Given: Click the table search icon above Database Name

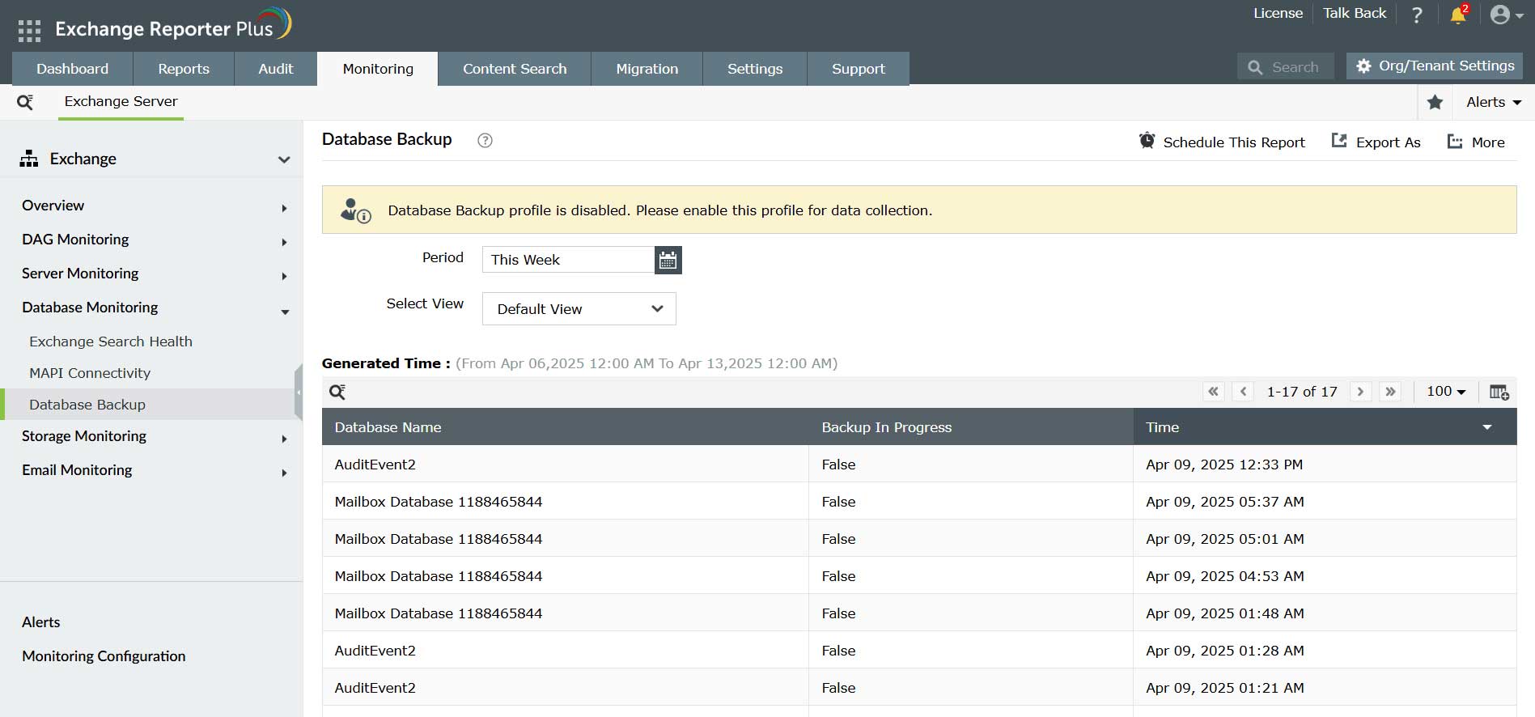Looking at the screenshot, I should coord(337,392).
